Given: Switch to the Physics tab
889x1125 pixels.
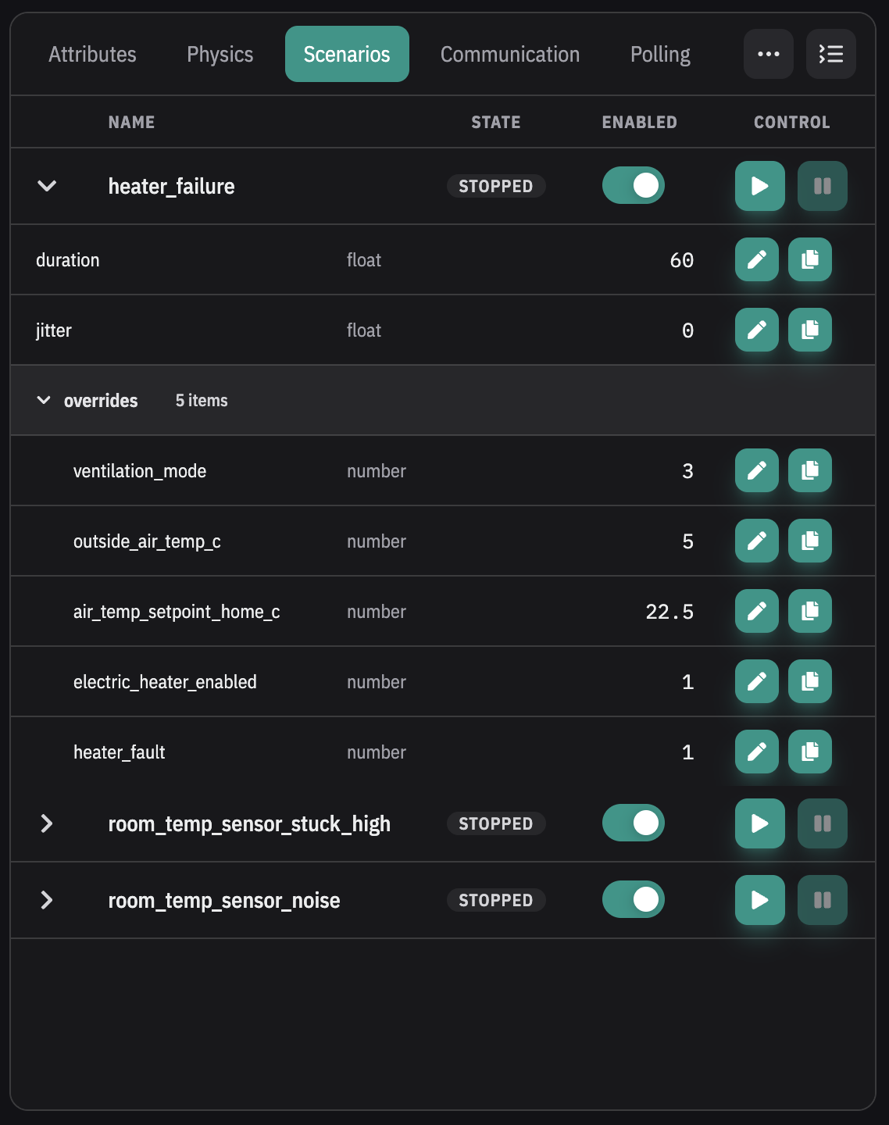Looking at the screenshot, I should coord(220,54).
